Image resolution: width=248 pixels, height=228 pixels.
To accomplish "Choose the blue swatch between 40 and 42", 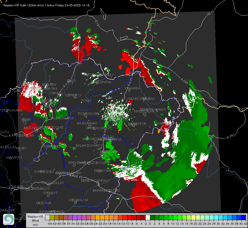I will (244, 218).
